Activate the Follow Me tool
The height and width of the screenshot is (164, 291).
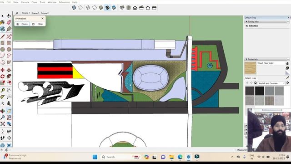coord(9,77)
